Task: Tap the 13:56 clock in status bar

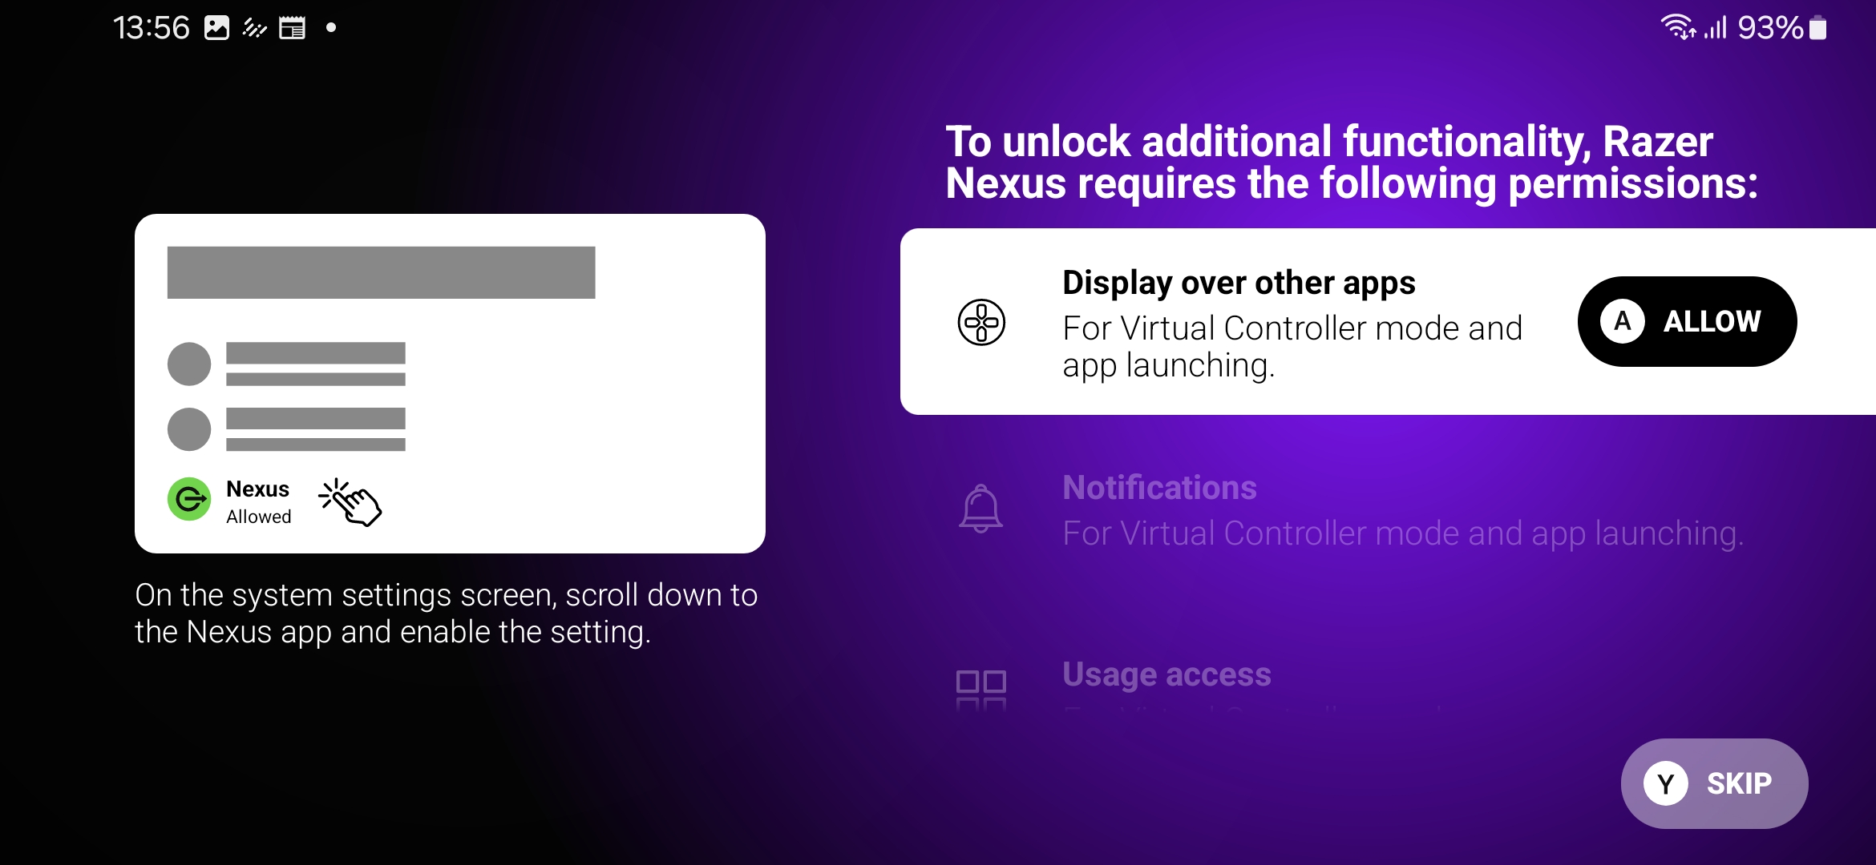Action: 151,28
